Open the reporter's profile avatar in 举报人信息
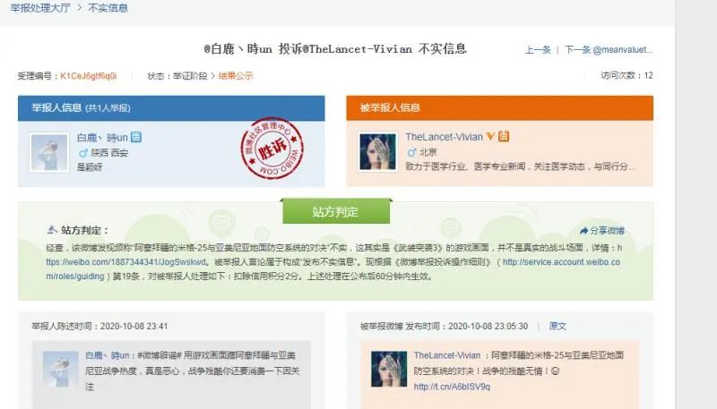This screenshot has width=717, height=409. [x=49, y=152]
